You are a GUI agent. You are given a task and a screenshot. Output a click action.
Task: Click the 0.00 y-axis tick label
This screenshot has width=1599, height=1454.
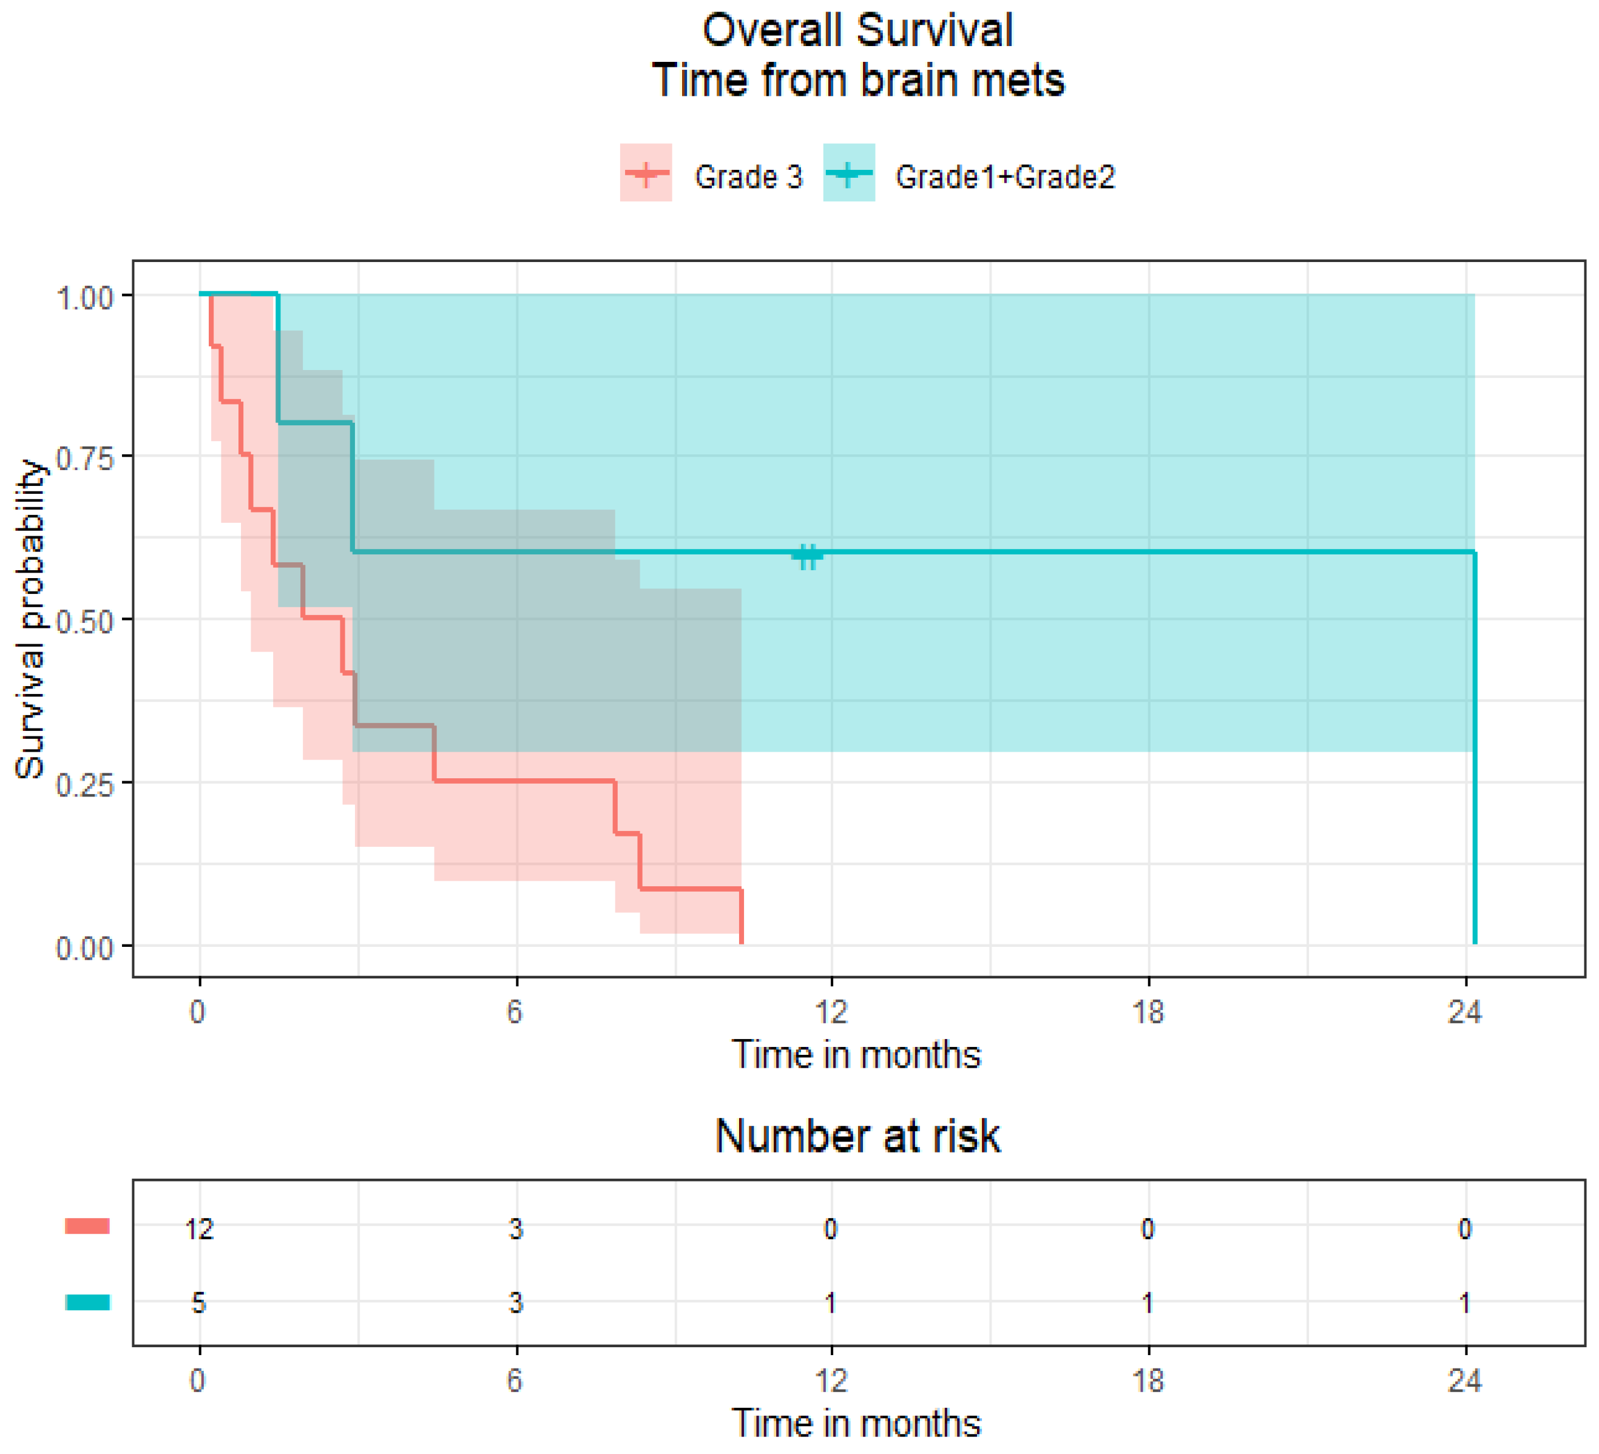(x=84, y=948)
